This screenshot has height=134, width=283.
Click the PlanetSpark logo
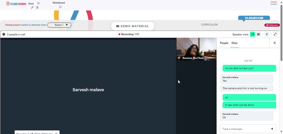[16, 3]
